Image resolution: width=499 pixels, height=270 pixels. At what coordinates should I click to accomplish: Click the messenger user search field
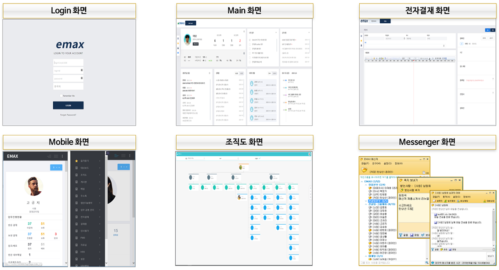tap(392, 263)
